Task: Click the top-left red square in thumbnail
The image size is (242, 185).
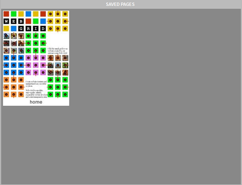Action: click(x=6, y=14)
